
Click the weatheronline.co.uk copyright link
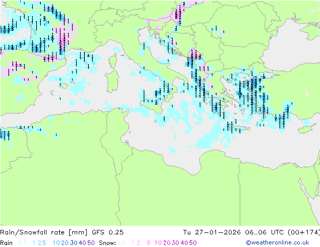point(278,243)
